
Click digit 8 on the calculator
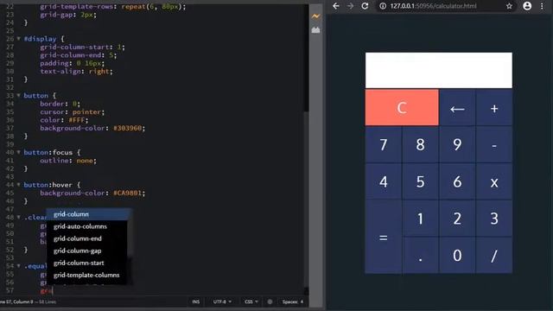pos(421,144)
